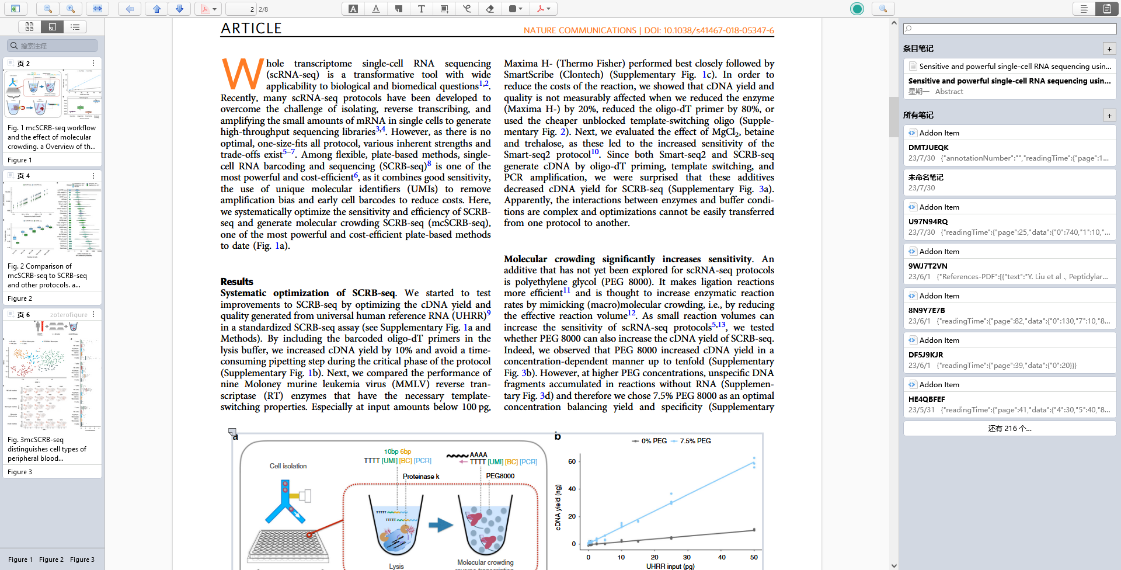Select the Zoom Out tool
Image resolution: width=1121 pixels, height=570 pixels.
pyautogui.click(x=47, y=9)
